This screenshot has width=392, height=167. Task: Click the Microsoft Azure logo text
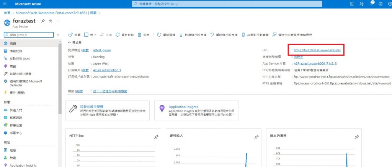pos(28,4)
